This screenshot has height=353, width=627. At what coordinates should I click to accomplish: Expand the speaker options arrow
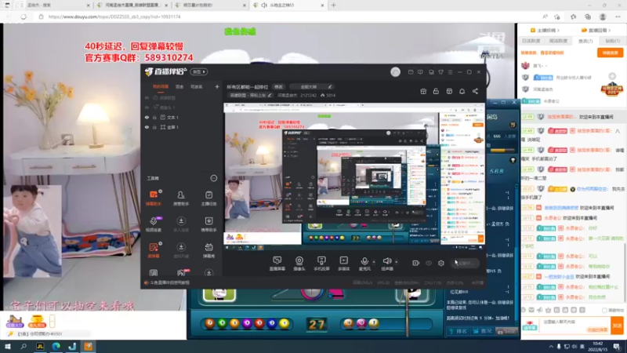(397, 262)
